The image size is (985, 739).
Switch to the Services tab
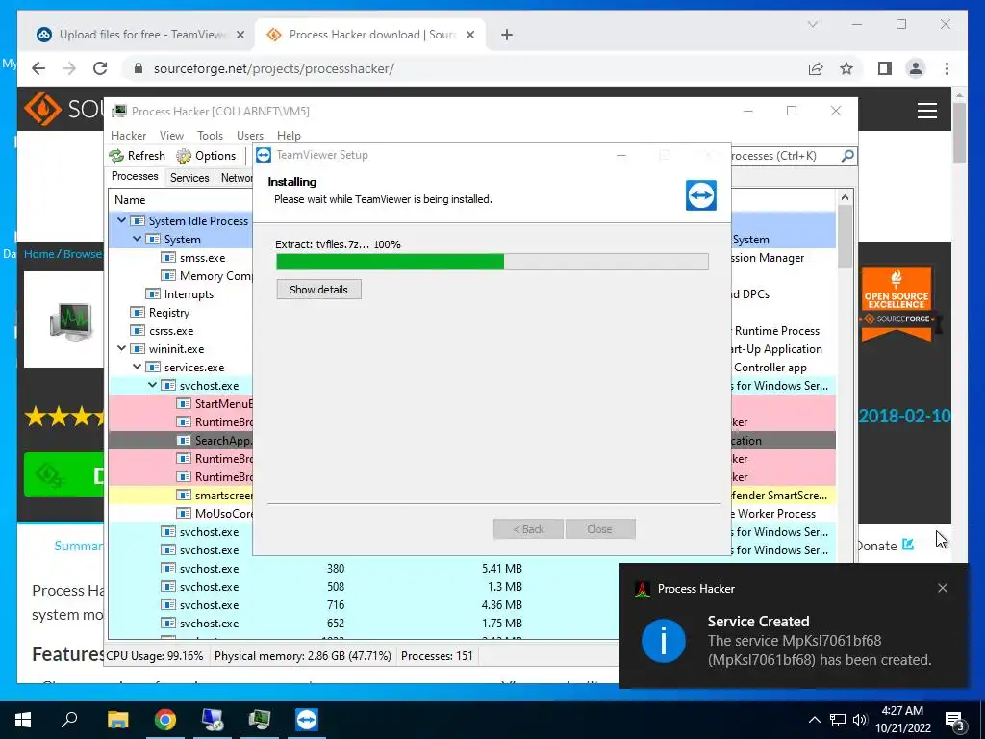click(x=189, y=178)
